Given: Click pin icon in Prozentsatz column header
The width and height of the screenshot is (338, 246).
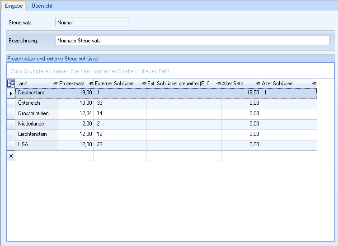Looking at the screenshot, I should pyautogui.click(x=90, y=84).
